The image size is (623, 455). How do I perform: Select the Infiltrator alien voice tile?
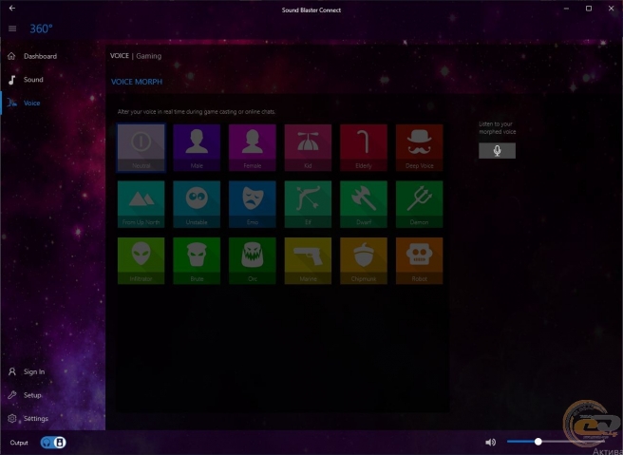[x=142, y=260]
